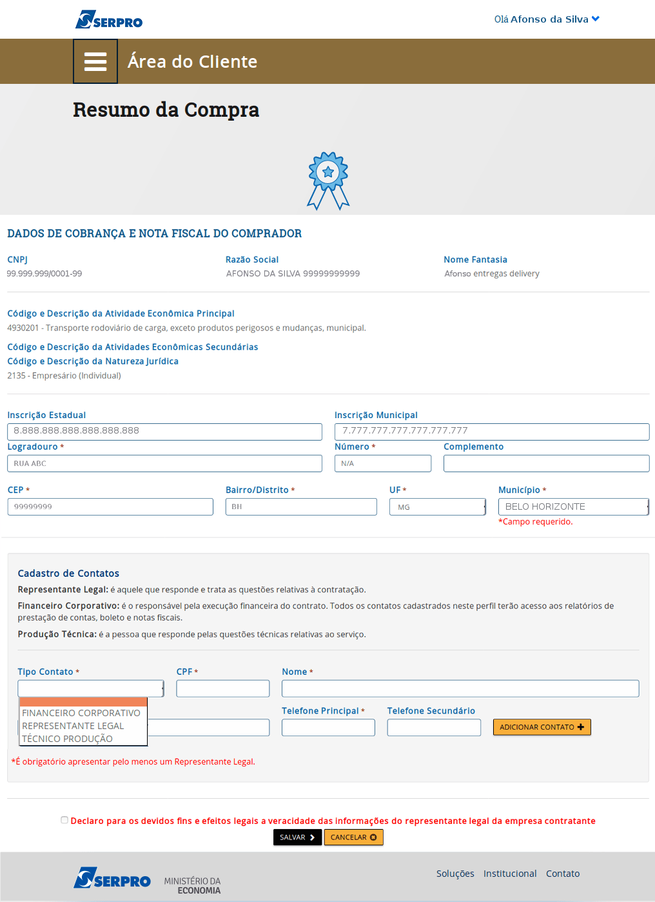Open the Município dropdown
655x902 pixels.
pos(573,507)
